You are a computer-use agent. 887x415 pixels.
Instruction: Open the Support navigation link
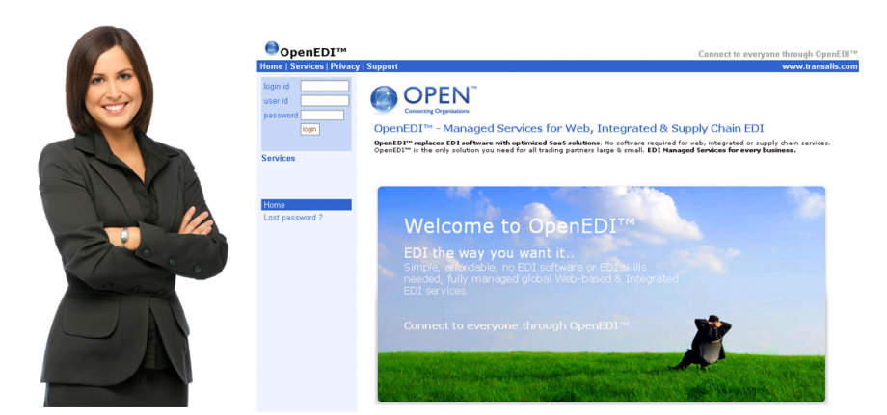click(x=382, y=66)
